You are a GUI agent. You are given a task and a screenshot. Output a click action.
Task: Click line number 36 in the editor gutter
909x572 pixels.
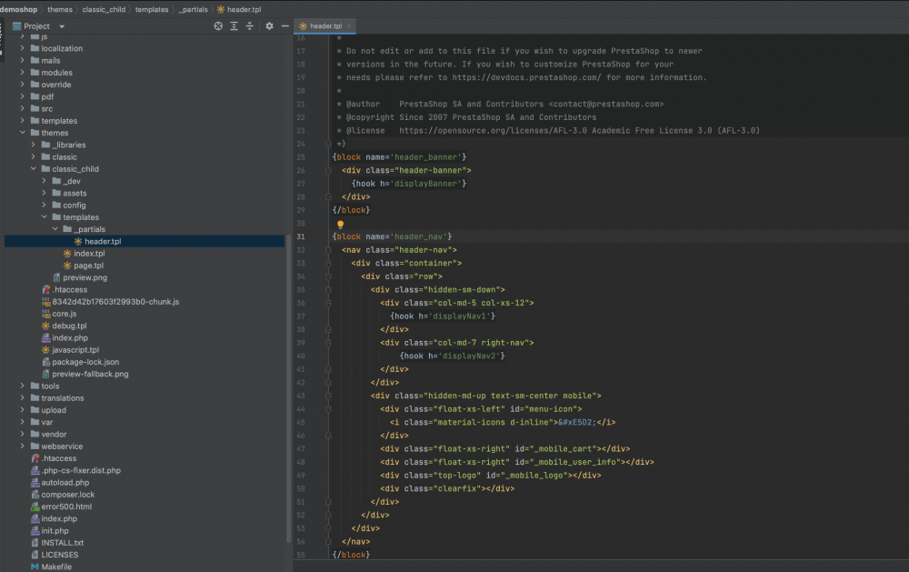click(302, 303)
